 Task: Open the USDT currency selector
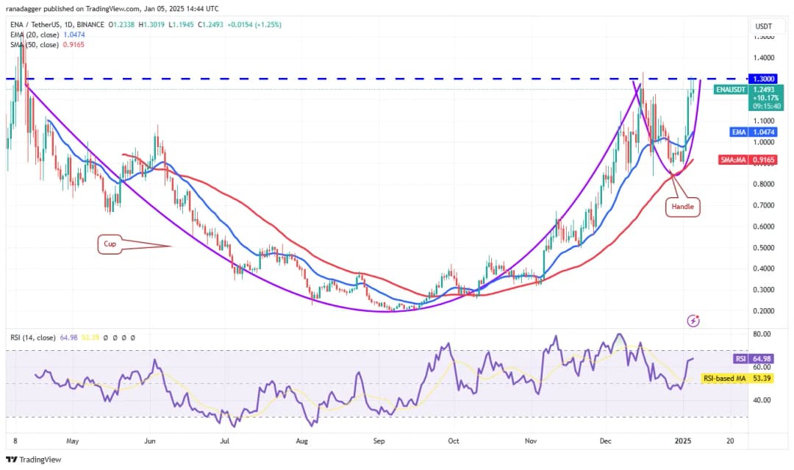pyautogui.click(x=762, y=26)
